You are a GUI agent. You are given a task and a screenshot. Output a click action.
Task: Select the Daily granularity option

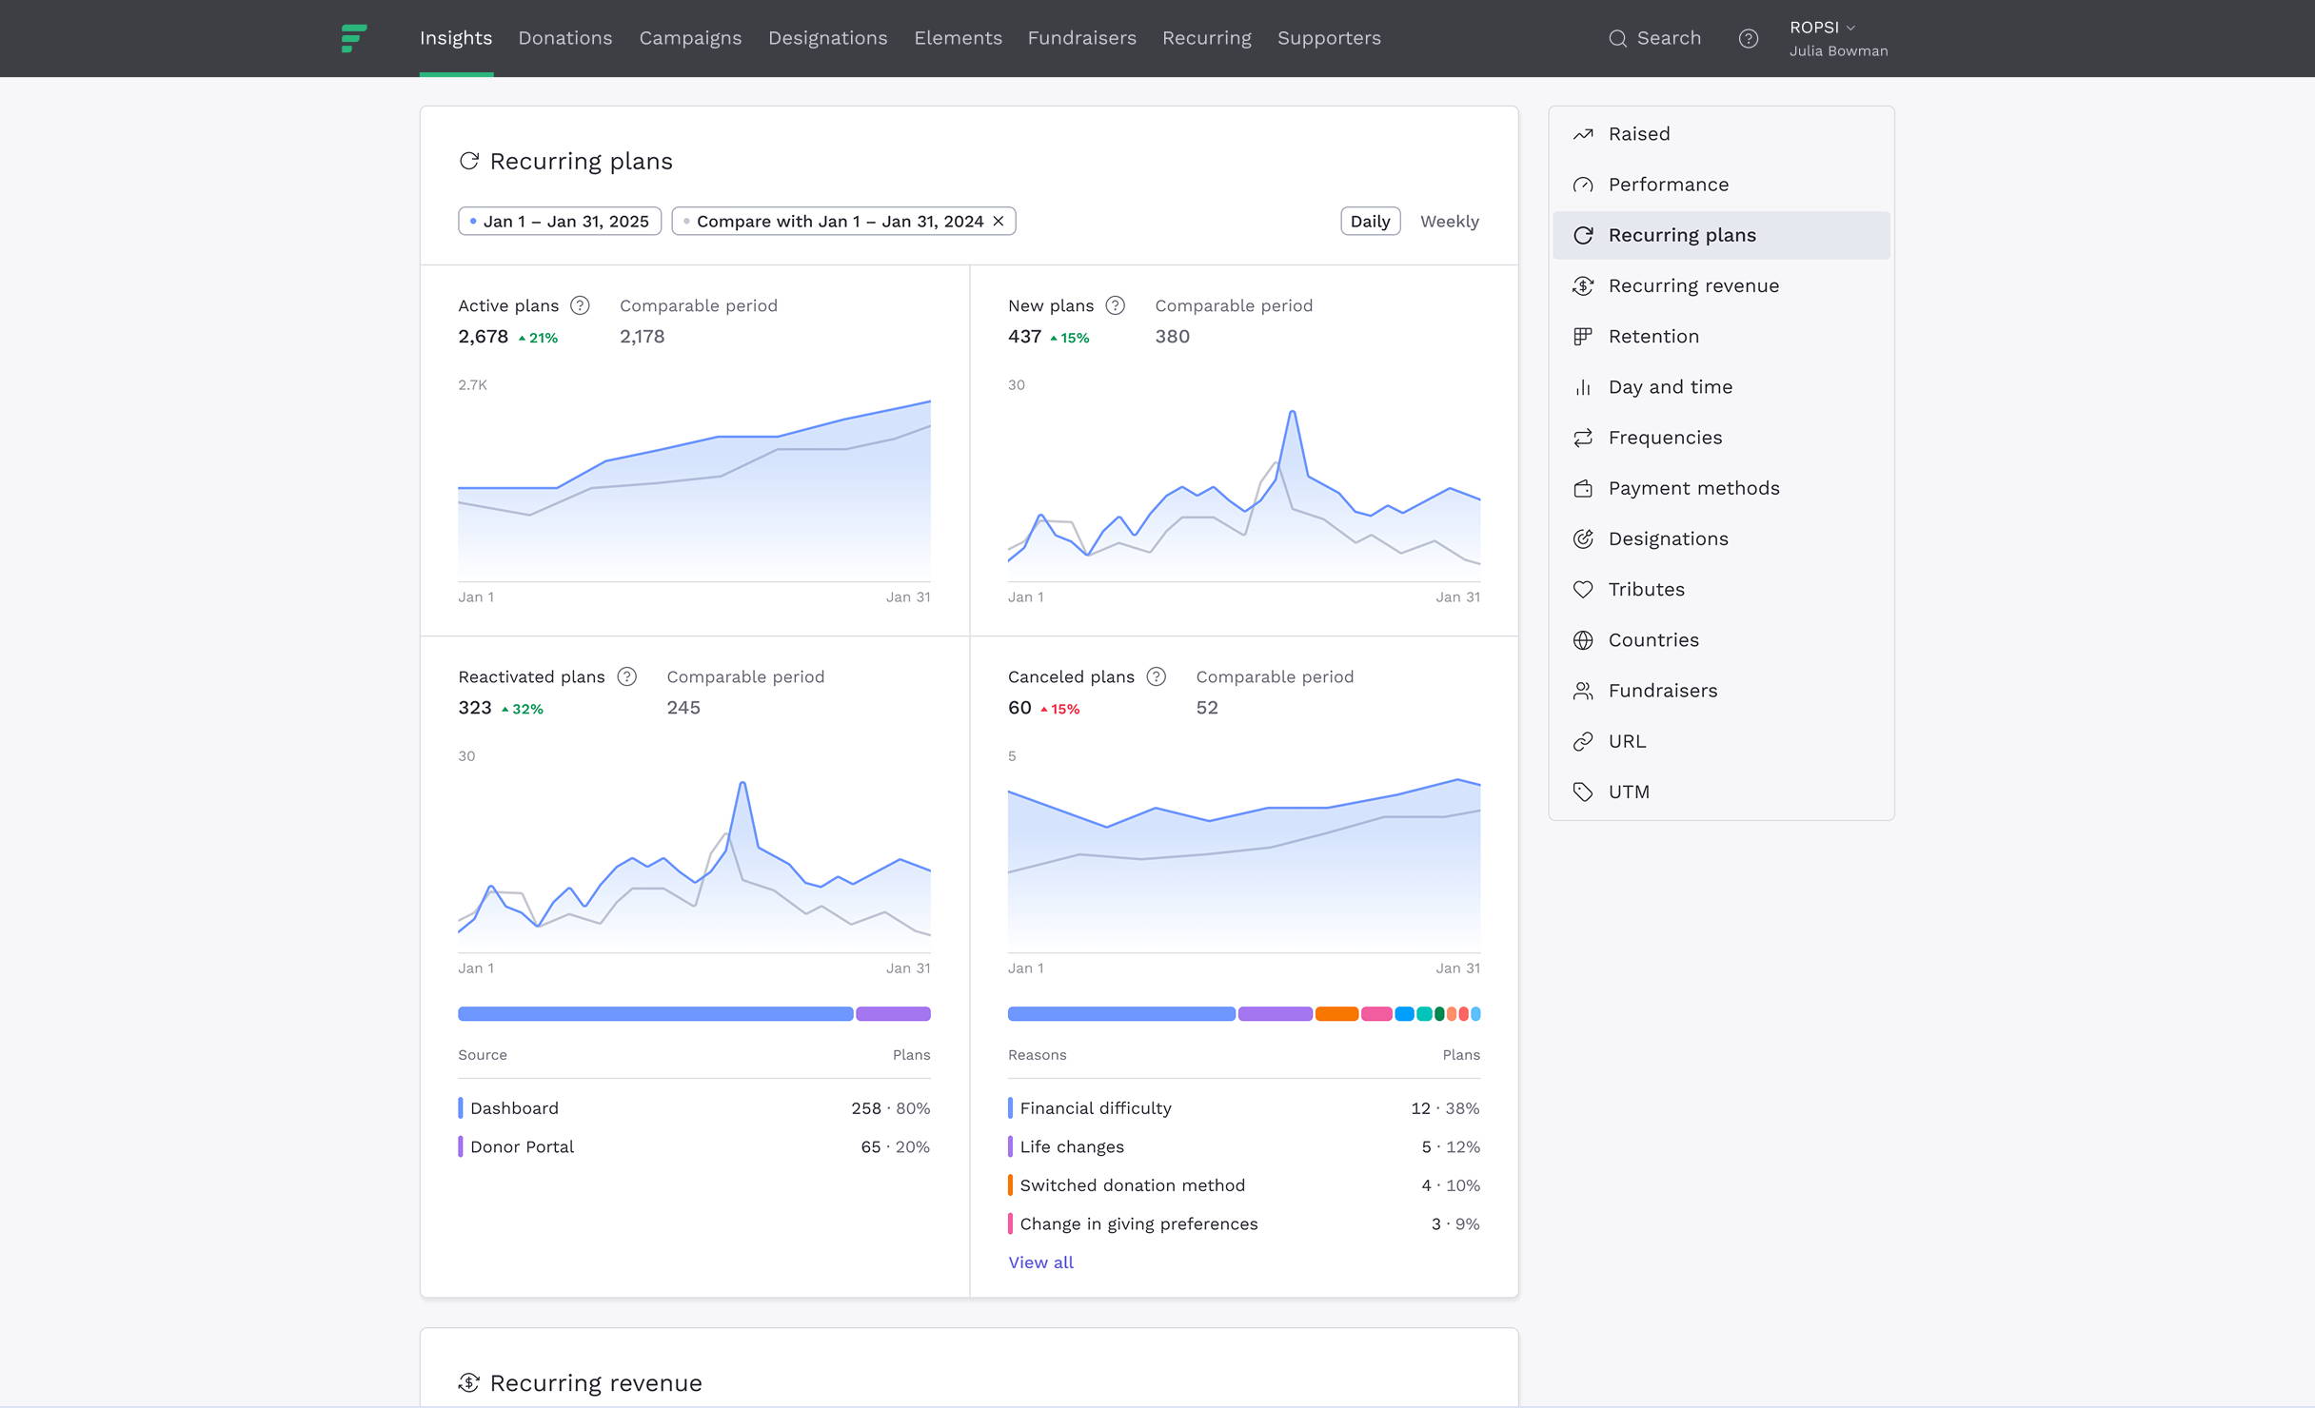[x=1370, y=222]
